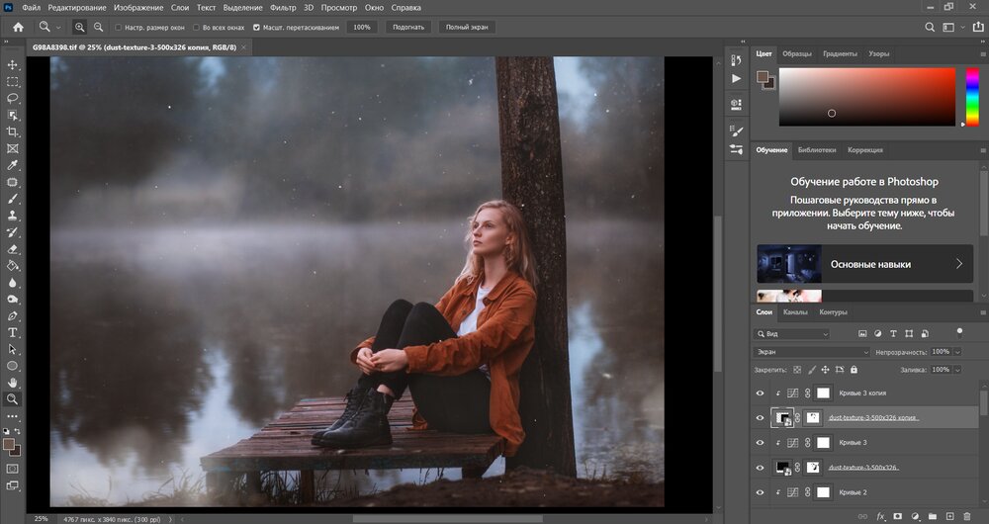Activate the Hand tool
Image resolution: width=989 pixels, height=524 pixels.
pyautogui.click(x=13, y=383)
